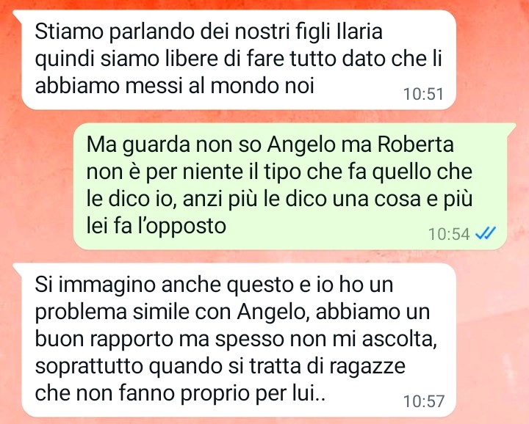This screenshot has height=424, width=529.
Task: Click the tail of the first received bubble
Action: pos(18,15)
